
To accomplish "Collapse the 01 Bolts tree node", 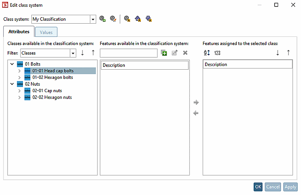I will 12,64.
